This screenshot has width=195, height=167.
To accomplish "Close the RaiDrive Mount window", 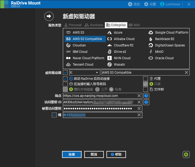I will [189, 4].
